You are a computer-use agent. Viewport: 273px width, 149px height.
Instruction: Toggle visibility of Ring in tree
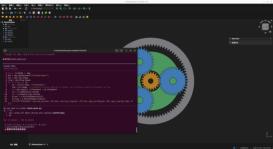[4, 39]
